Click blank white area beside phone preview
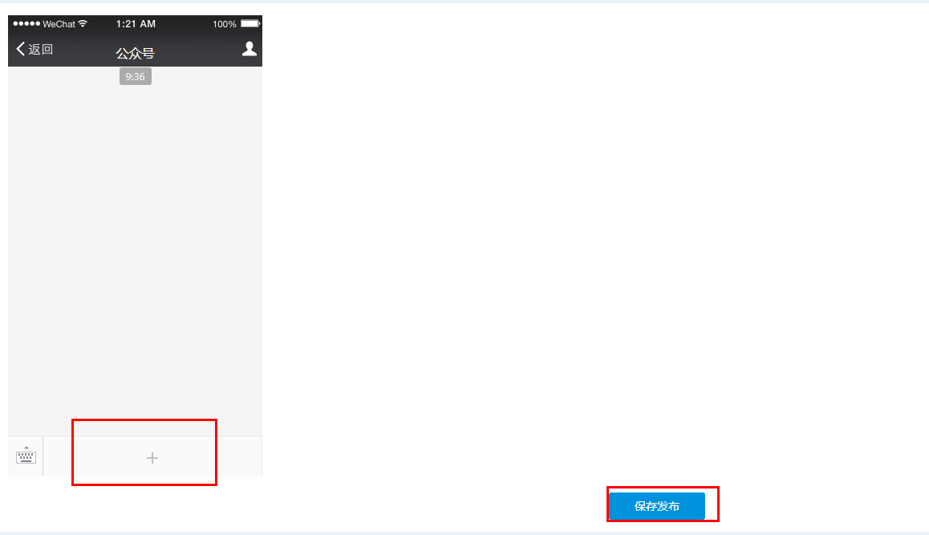929x535 pixels. (x=593, y=237)
